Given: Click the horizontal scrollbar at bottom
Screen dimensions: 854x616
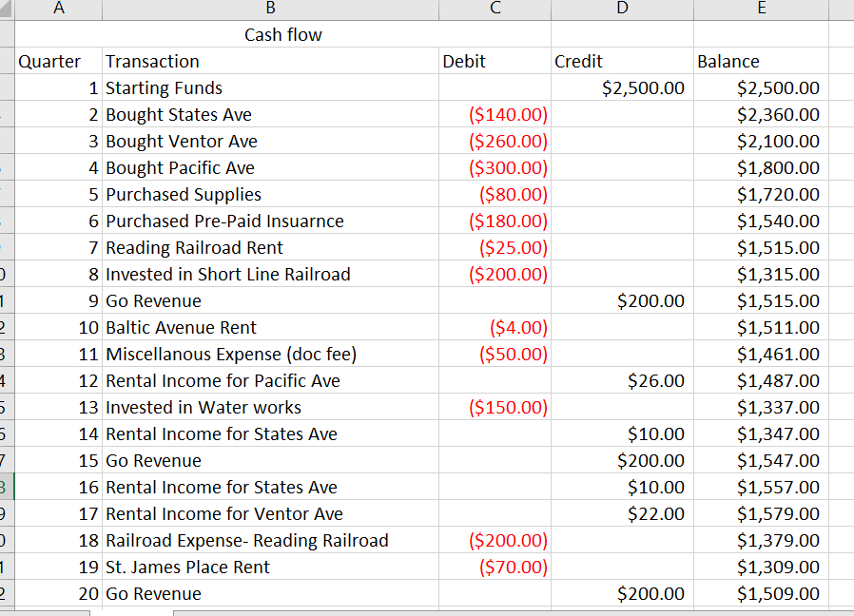Looking at the screenshot, I should (x=513, y=613).
